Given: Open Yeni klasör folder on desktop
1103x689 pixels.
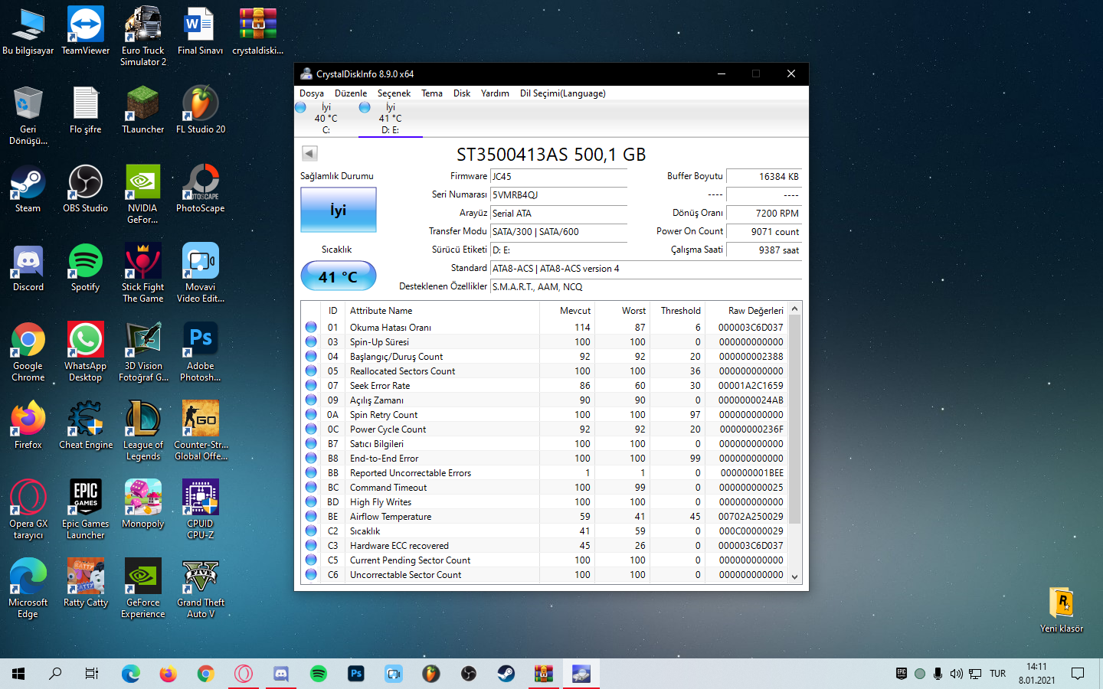Looking at the screenshot, I should tap(1062, 610).
